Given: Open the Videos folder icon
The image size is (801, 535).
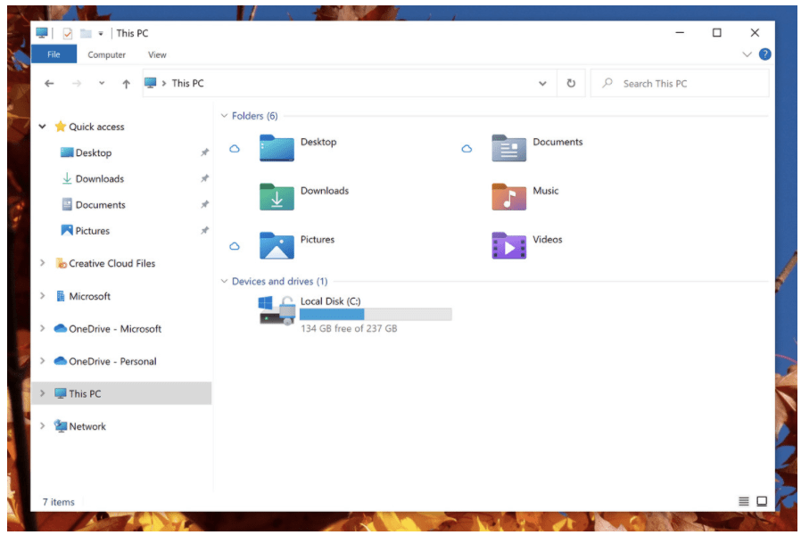Looking at the screenshot, I should (x=508, y=245).
